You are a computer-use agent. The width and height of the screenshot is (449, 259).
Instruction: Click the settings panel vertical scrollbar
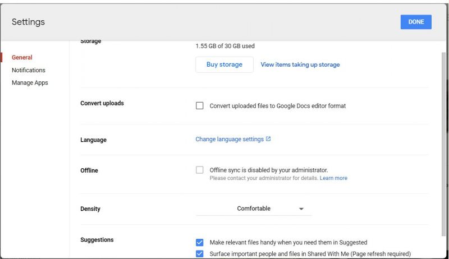[443, 144]
